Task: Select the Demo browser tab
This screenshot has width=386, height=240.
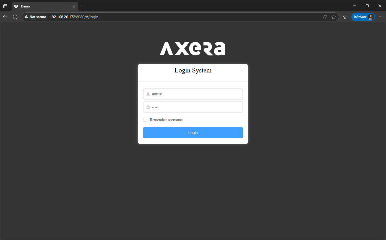Action: tap(45, 6)
